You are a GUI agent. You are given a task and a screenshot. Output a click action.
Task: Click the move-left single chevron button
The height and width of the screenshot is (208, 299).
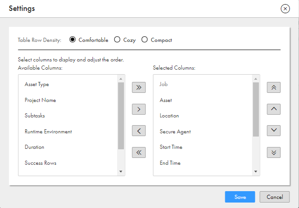pyautogui.click(x=139, y=131)
